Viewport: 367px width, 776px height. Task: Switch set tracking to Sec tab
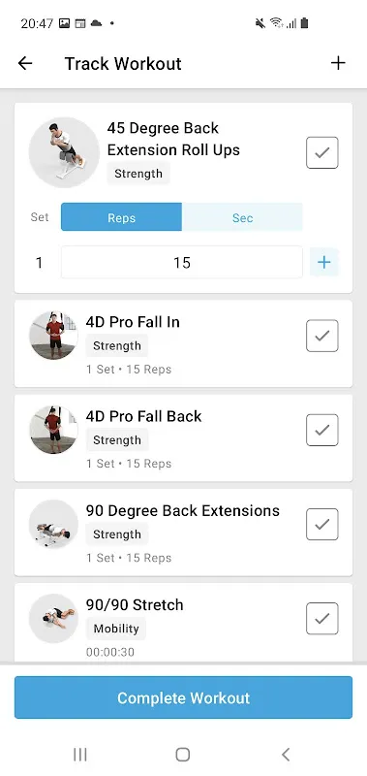click(x=242, y=216)
